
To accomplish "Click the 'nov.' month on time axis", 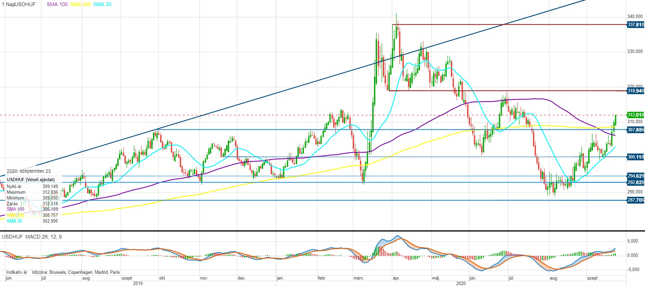I will pyautogui.click(x=204, y=278).
